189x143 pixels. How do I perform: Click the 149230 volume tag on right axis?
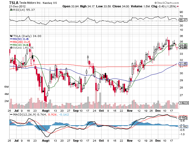coord(184,103)
